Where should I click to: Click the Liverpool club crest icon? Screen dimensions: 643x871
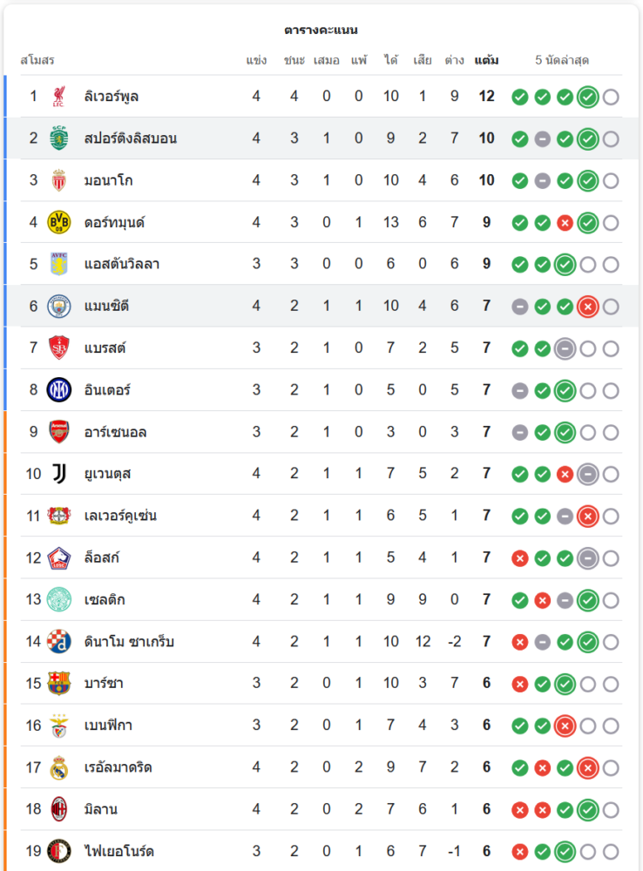click(x=58, y=97)
